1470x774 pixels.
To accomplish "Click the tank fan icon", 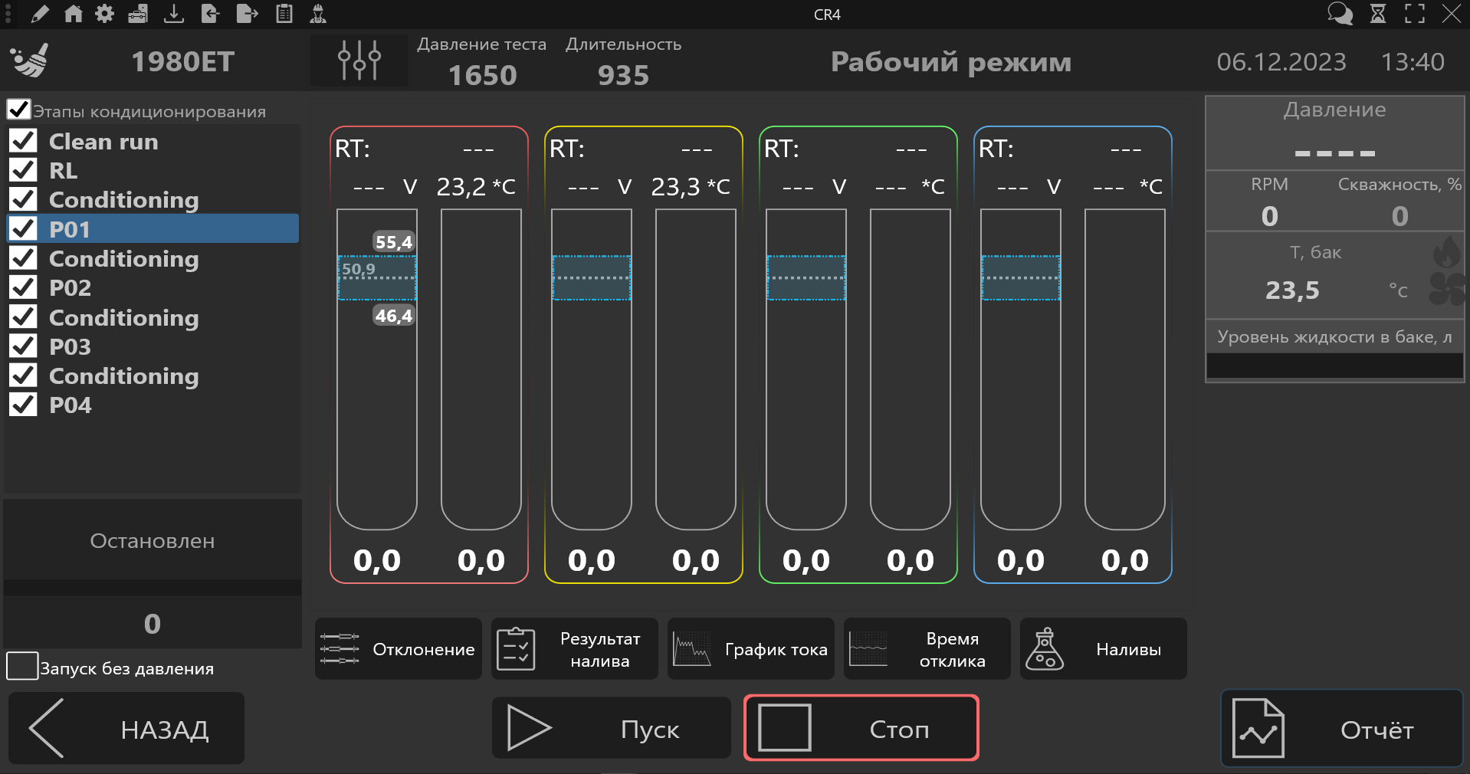I will [1447, 290].
